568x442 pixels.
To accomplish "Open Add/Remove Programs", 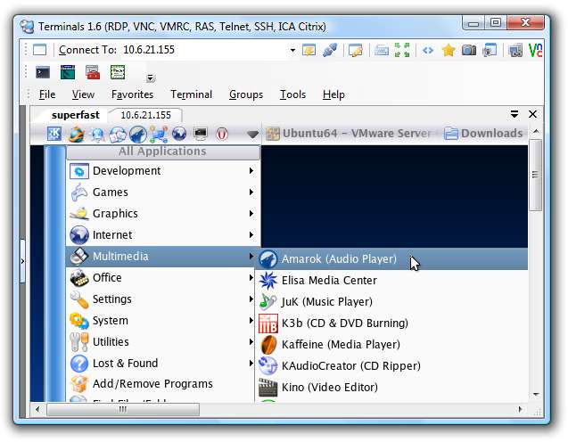I will click(161, 384).
